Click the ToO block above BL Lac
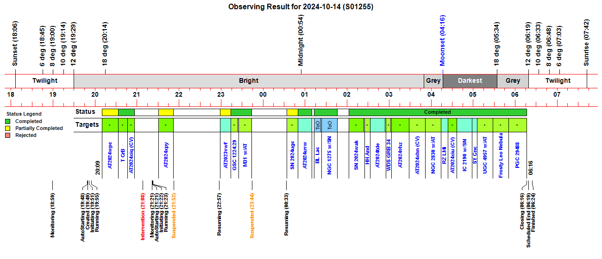This screenshot has width=602, height=259. 318,125
